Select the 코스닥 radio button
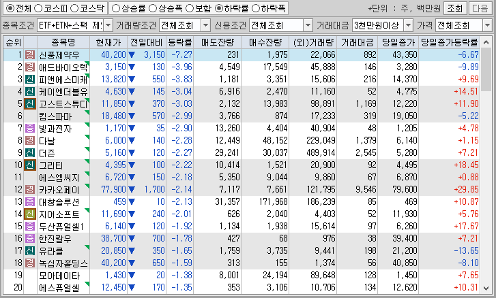 tap(74, 9)
